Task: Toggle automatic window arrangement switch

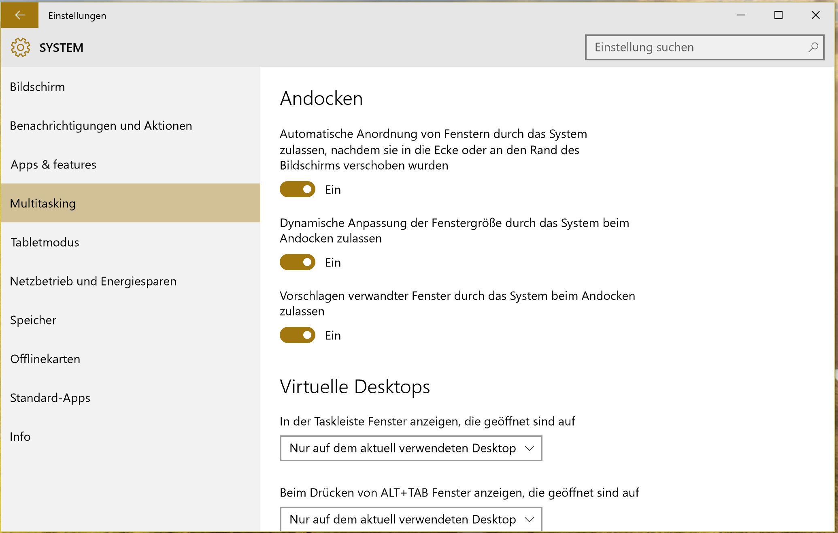Action: click(298, 189)
